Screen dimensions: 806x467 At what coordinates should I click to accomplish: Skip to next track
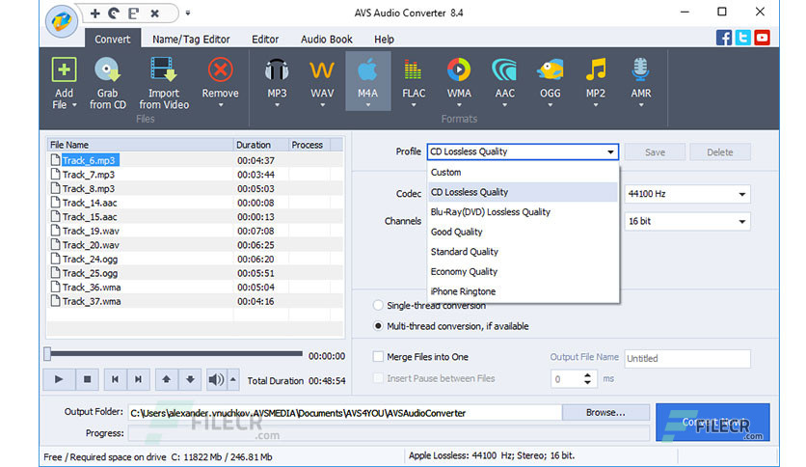138,379
